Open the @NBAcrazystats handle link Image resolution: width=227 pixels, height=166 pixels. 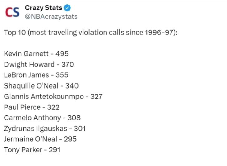(51, 17)
